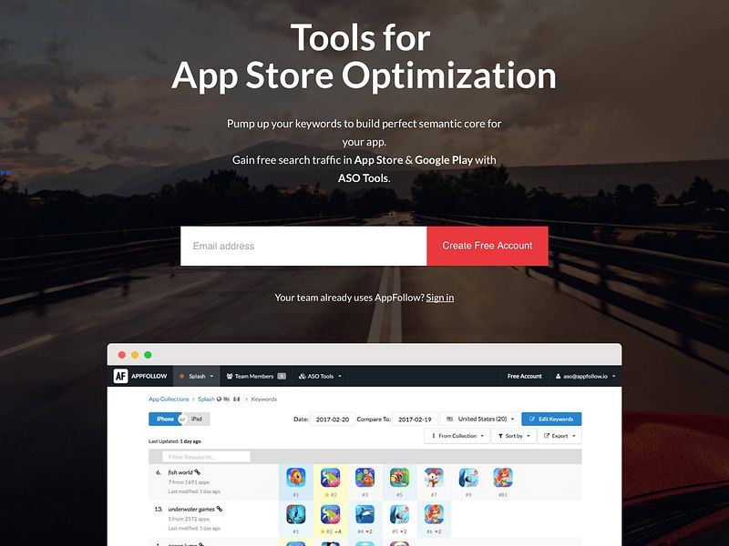729x546 pixels.
Task: Click the AppFollow AF logo icon
Action: (119, 376)
